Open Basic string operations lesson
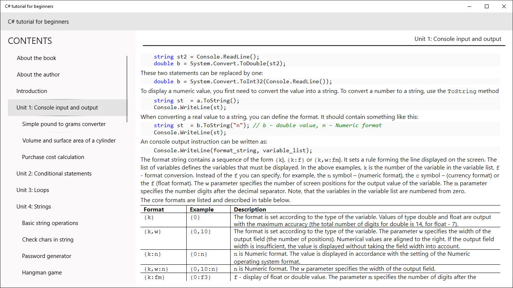Viewport: 513px width, 288px height. click(x=68, y=223)
